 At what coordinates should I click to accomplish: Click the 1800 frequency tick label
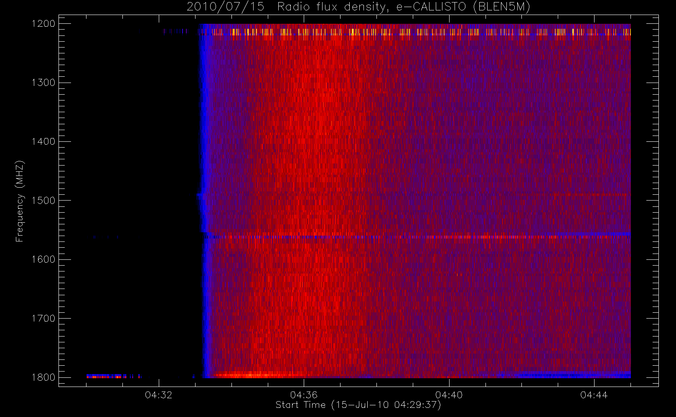pyautogui.click(x=43, y=377)
